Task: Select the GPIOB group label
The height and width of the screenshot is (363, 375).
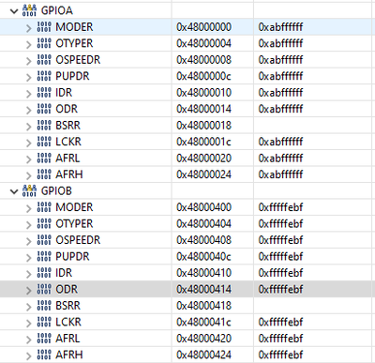Action: (56, 190)
